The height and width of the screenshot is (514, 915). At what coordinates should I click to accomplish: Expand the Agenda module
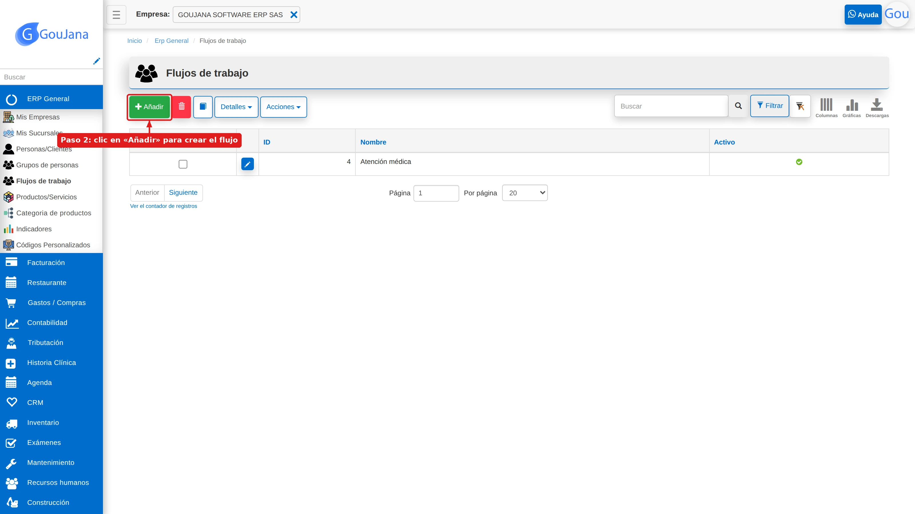tap(51, 382)
